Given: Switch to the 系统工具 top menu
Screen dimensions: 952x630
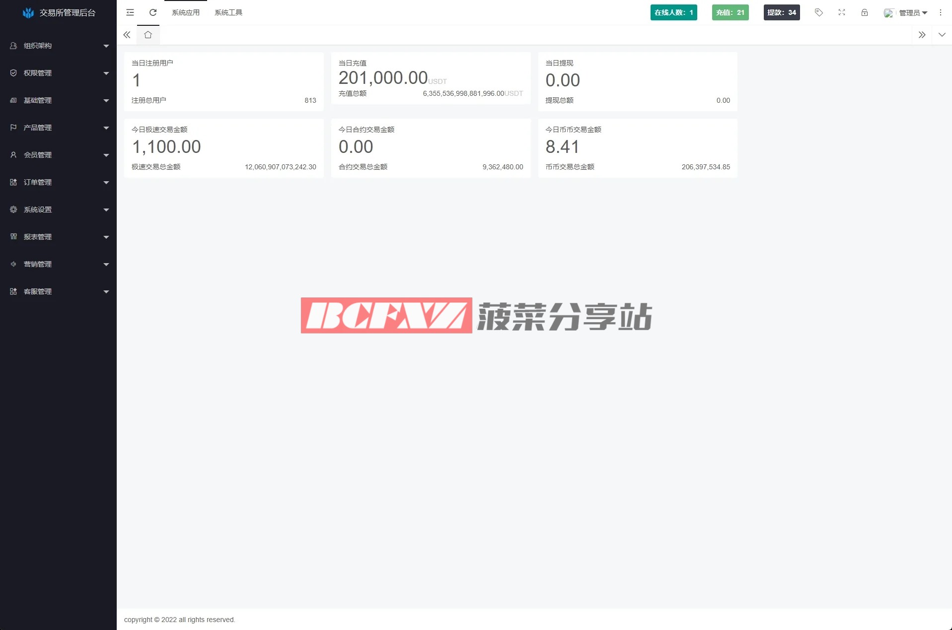Looking at the screenshot, I should pos(228,12).
